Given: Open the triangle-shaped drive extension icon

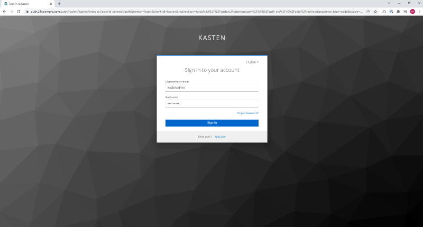Looking at the screenshot, I should pos(384,12).
